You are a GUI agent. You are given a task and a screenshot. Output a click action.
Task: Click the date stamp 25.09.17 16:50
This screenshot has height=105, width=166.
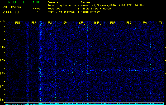click(x=11, y=12)
